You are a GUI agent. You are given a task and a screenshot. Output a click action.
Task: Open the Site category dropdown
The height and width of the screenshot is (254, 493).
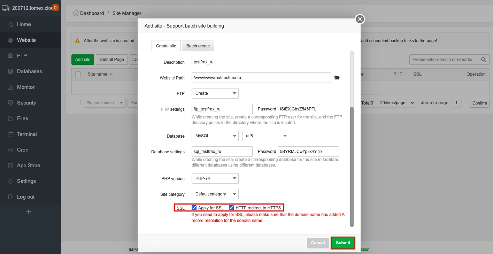[x=215, y=194]
